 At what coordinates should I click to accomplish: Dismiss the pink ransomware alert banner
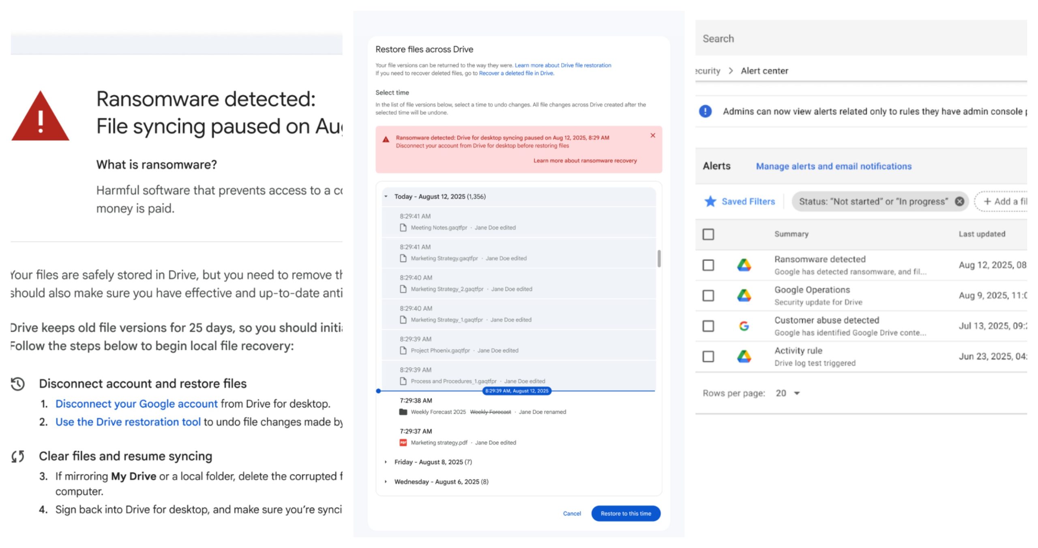click(x=652, y=135)
